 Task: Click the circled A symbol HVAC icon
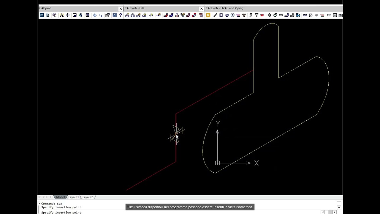pos(232,15)
